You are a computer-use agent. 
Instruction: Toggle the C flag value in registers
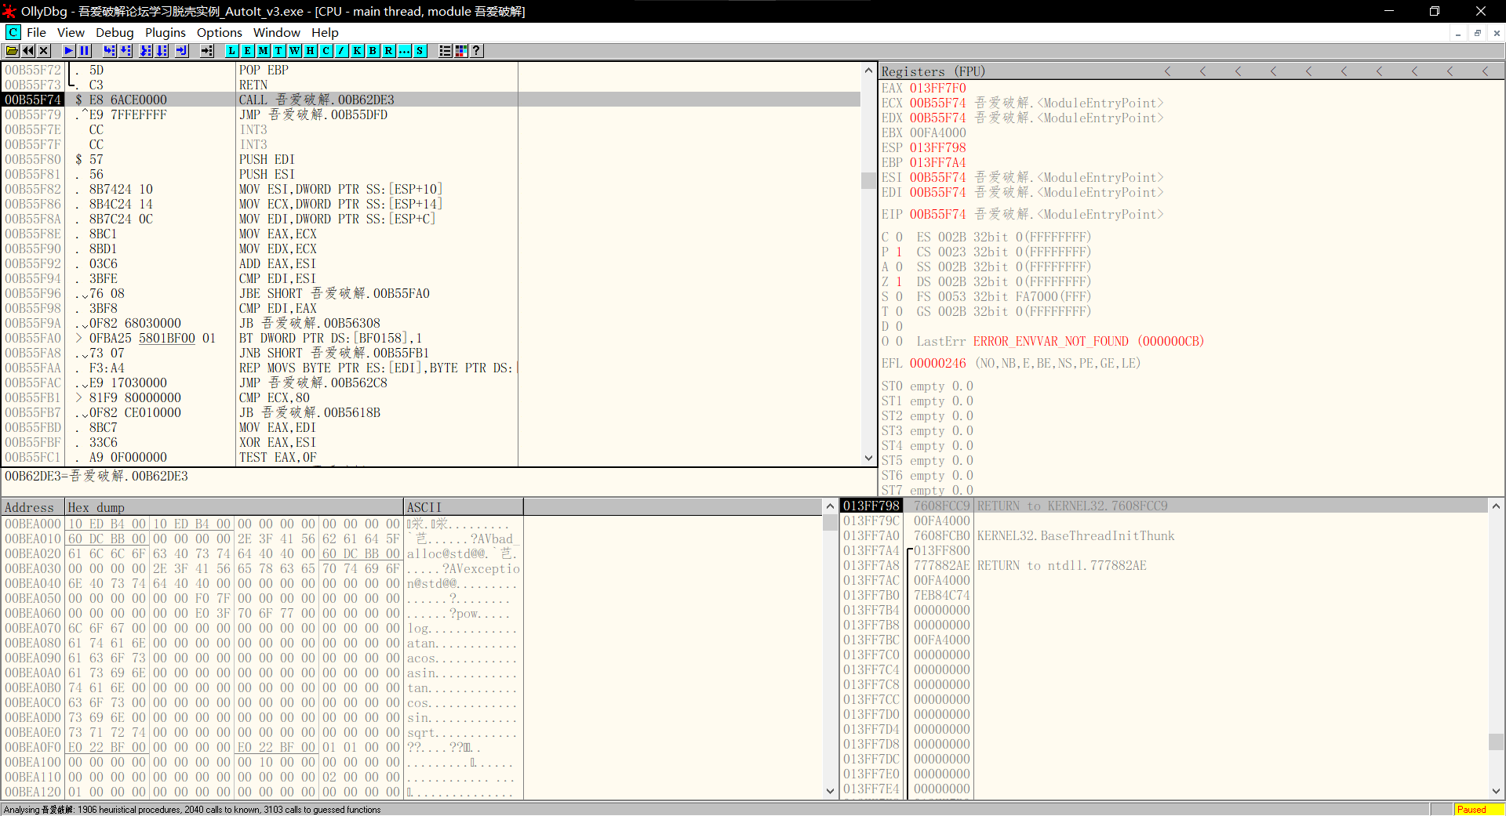899,237
